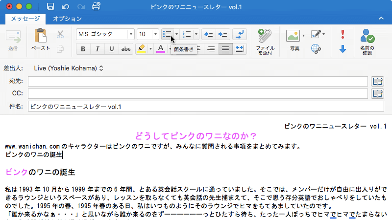Collapse the ribbon with chevron
Screen dimensions: 392x220
(381, 18)
